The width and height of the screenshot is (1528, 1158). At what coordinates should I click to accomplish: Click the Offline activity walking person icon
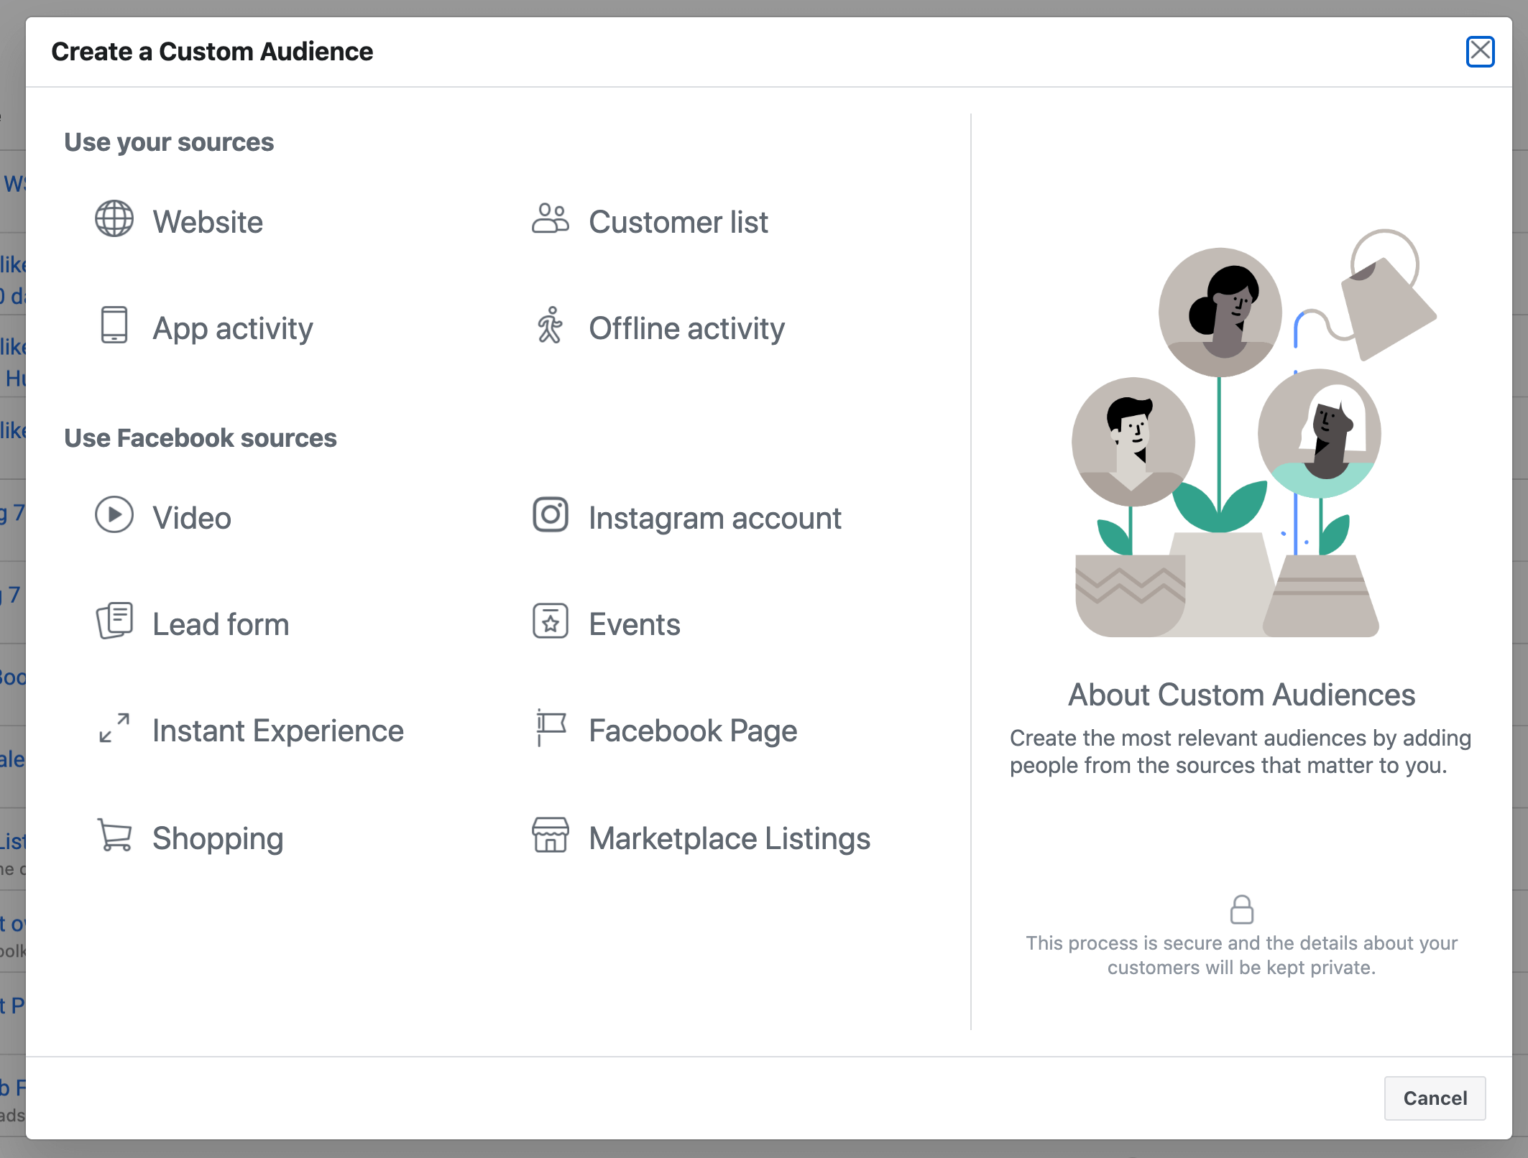(551, 325)
